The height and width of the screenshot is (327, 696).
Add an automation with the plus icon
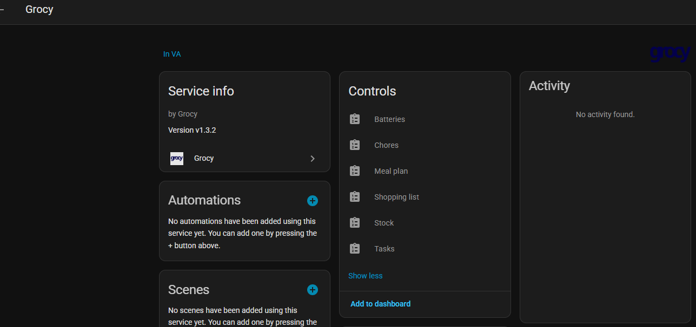[313, 201]
